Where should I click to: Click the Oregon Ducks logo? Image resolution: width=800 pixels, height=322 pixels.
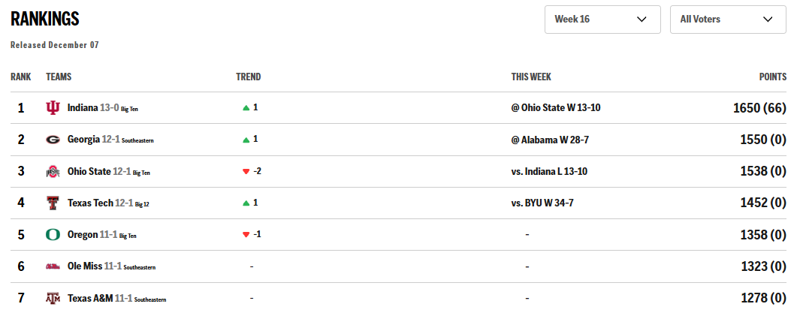(53, 235)
